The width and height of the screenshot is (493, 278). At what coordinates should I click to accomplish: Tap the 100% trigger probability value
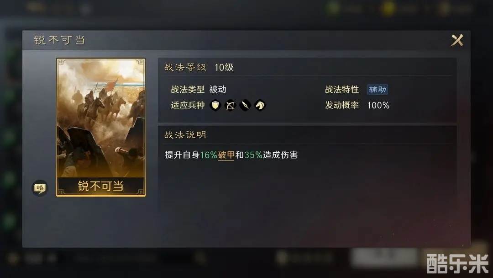pos(378,105)
